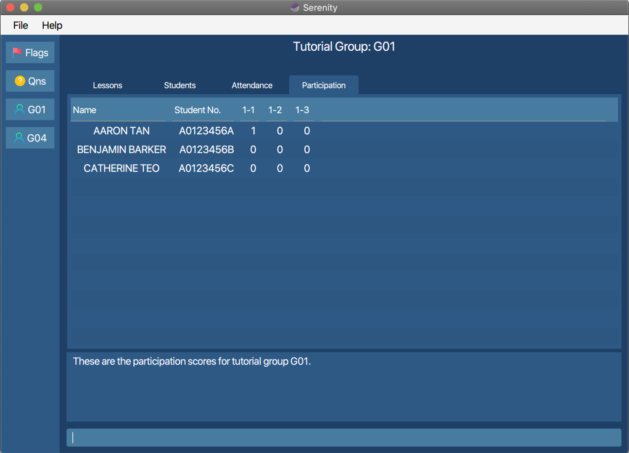Click student number A0123456A
Screen dimensions: 629x453
[206, 131]
